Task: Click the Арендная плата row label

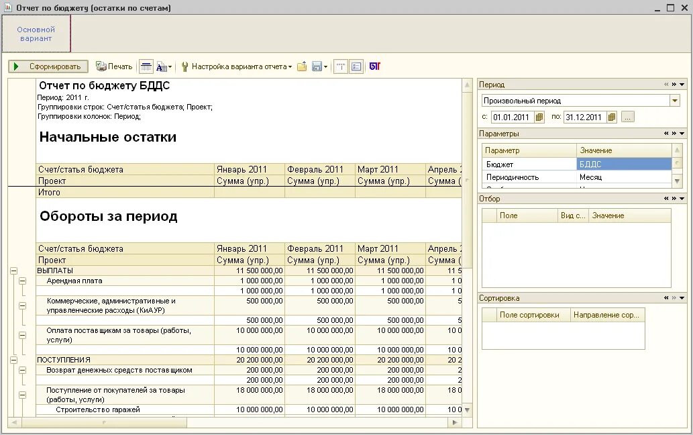Action: pos(74,281)
